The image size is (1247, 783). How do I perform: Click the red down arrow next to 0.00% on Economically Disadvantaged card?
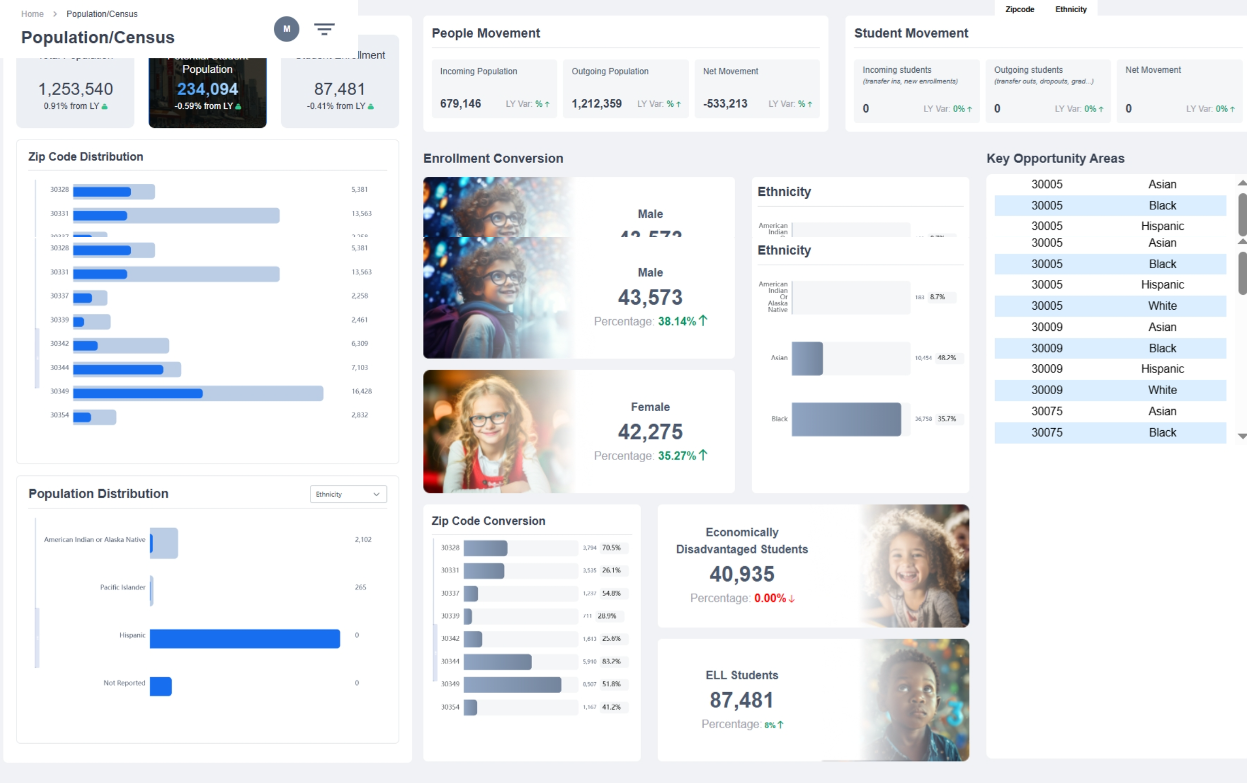793,598
